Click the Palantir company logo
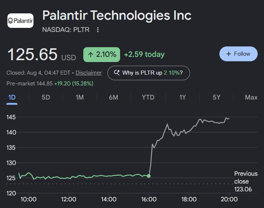264x208 pixels. [20, 20]
